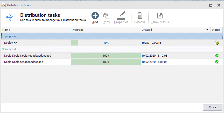Collapse the Completed group header
The height and width of the screenshot is (113, 224).
pos(9,49)
